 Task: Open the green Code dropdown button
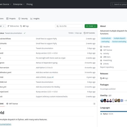91,26
